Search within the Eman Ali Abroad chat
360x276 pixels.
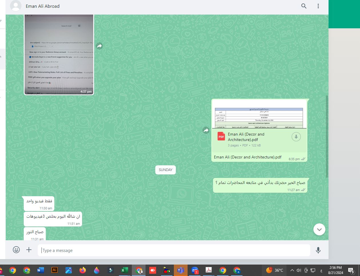pyautogui.click(x=304, y=6)
